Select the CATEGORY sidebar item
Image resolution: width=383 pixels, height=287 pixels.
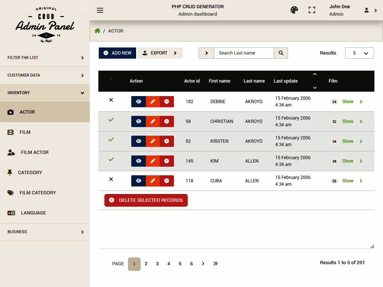[30, 172]
